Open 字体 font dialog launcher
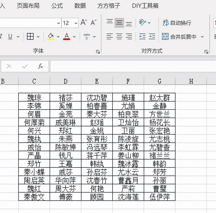The image size is (216, 213). 98,52
